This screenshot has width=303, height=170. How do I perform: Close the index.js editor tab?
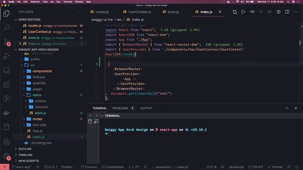coord(220,12)
